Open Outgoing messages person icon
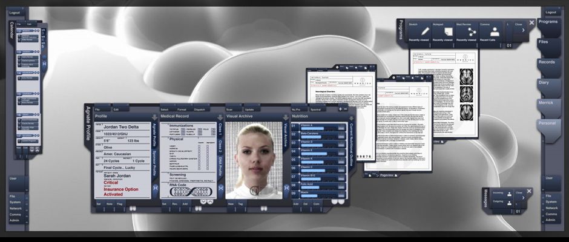This screenshot has width=569, height=242. tap(509, 203)
